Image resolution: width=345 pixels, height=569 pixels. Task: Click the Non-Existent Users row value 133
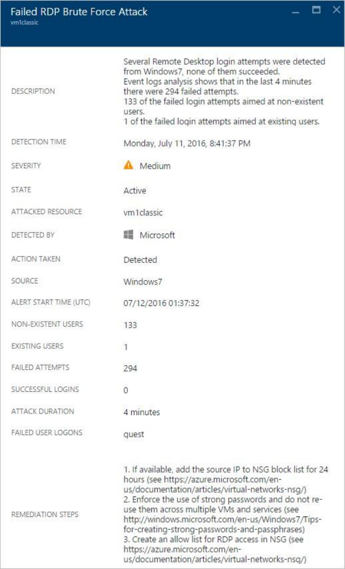pos(130,325)
